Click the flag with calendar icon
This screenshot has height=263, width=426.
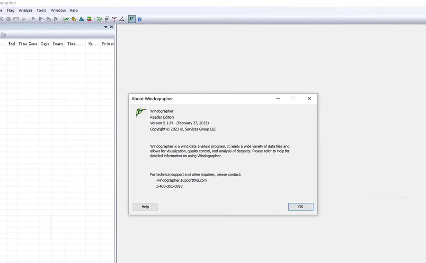(41, 19)
